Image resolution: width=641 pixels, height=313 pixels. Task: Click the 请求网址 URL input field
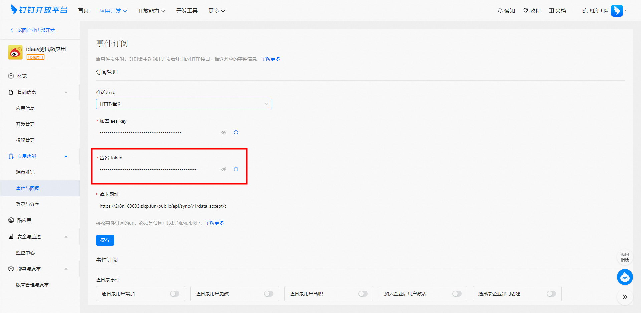pyautogui.click(x=163, y=206)
